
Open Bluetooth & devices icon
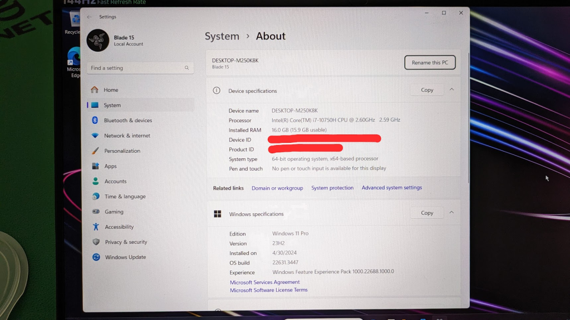point(95,120)
